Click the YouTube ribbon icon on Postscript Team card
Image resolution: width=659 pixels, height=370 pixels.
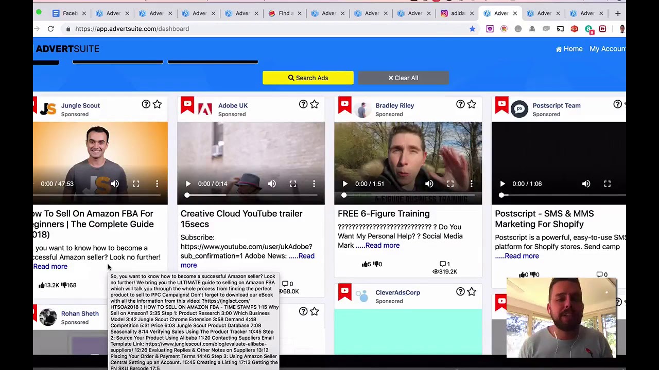[501, 105]
